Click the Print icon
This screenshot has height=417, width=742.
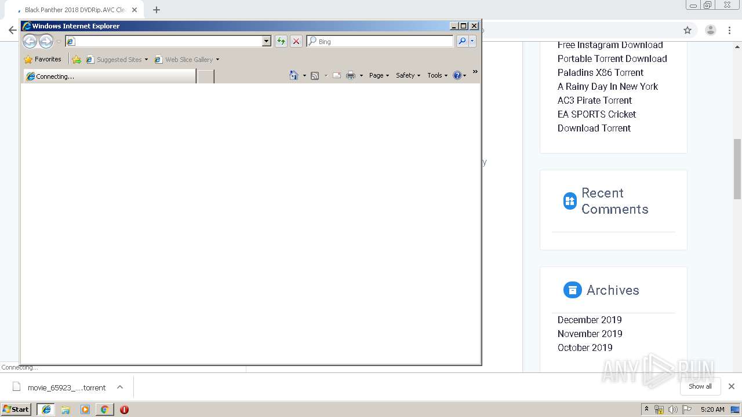(x=351, y=75)
